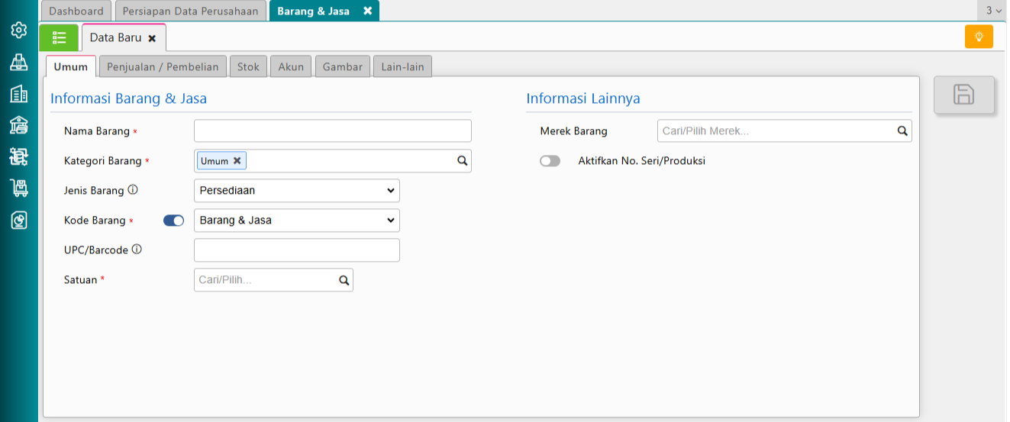The width and height of the screenshot is (1010, 422).
Task: Open the bank sidebar icon
Action: [19, 125]
